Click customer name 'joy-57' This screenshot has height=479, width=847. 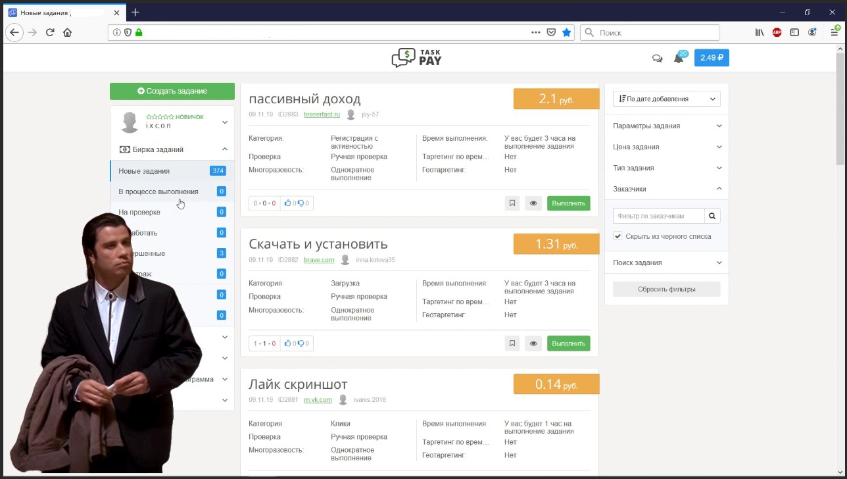click(x=370, y=114)
